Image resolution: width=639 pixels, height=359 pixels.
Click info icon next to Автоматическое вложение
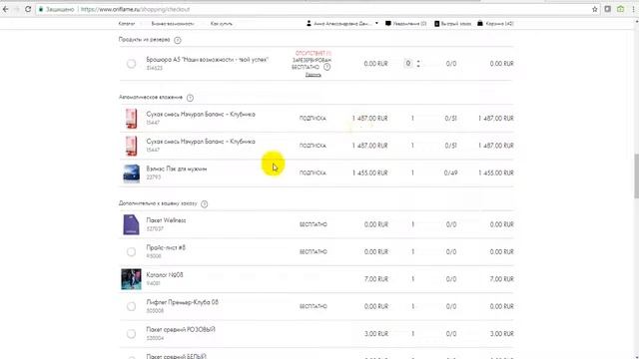pyautogui.click(x=190, y=98)
